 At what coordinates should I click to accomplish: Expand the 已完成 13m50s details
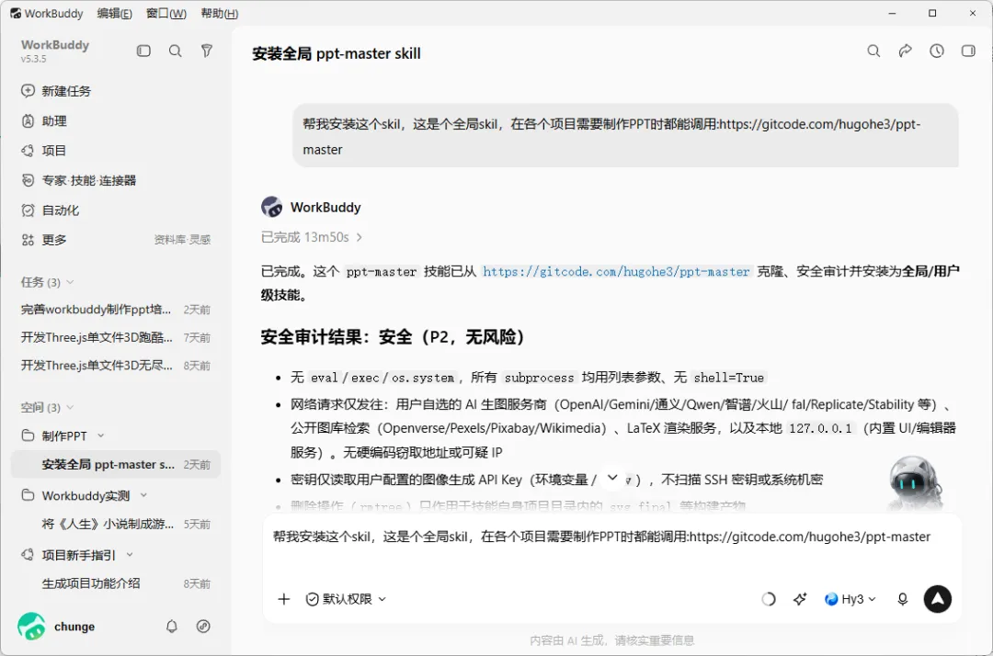tap(312, 237)
